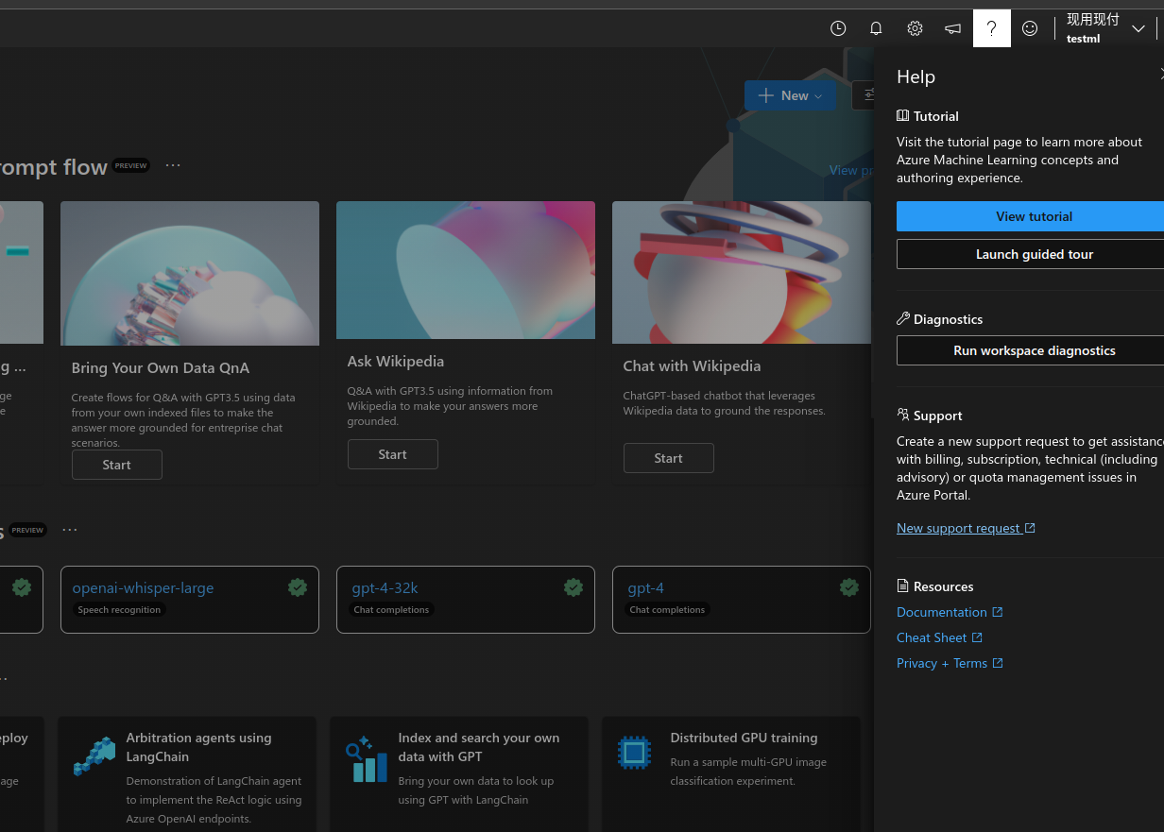Image resolution: width=1164 pixels, height=832 pixels.
Task: Open Cheat Sheet link
Action: 939,637
